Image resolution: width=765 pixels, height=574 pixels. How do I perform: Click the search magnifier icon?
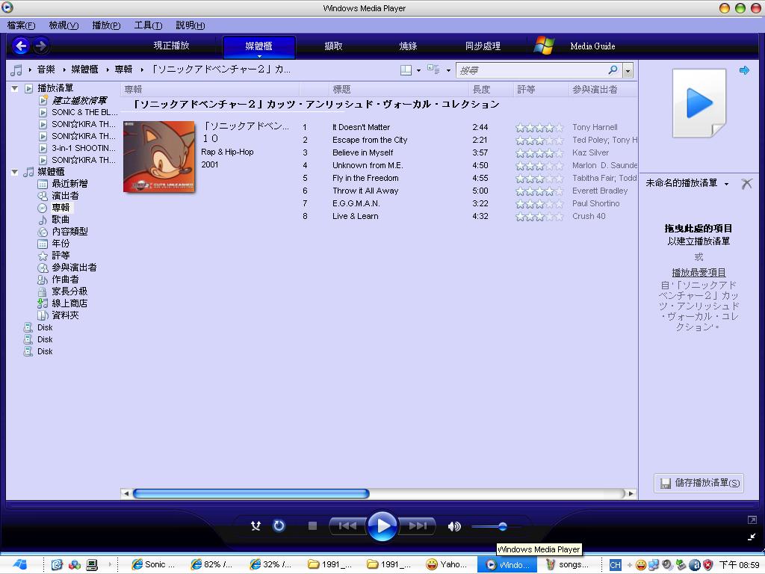tap(613, 70)
